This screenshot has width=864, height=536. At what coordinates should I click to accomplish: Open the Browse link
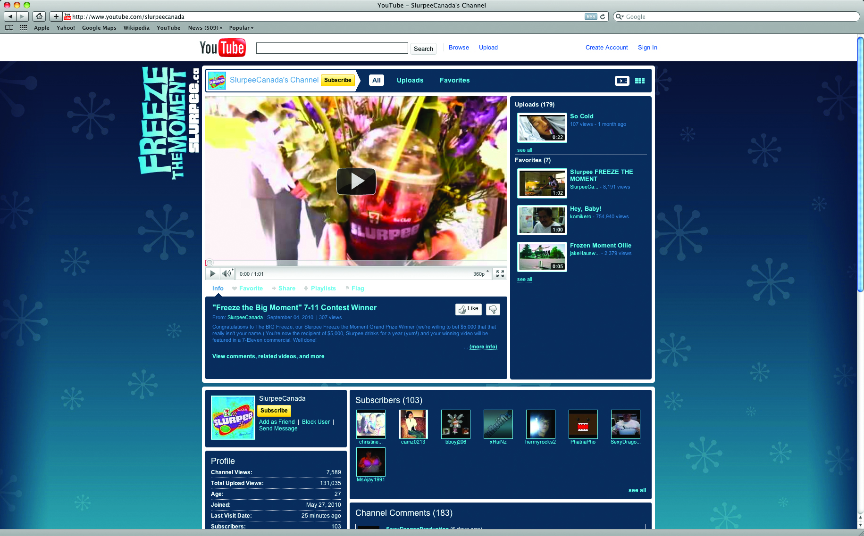tap(459, 48)
